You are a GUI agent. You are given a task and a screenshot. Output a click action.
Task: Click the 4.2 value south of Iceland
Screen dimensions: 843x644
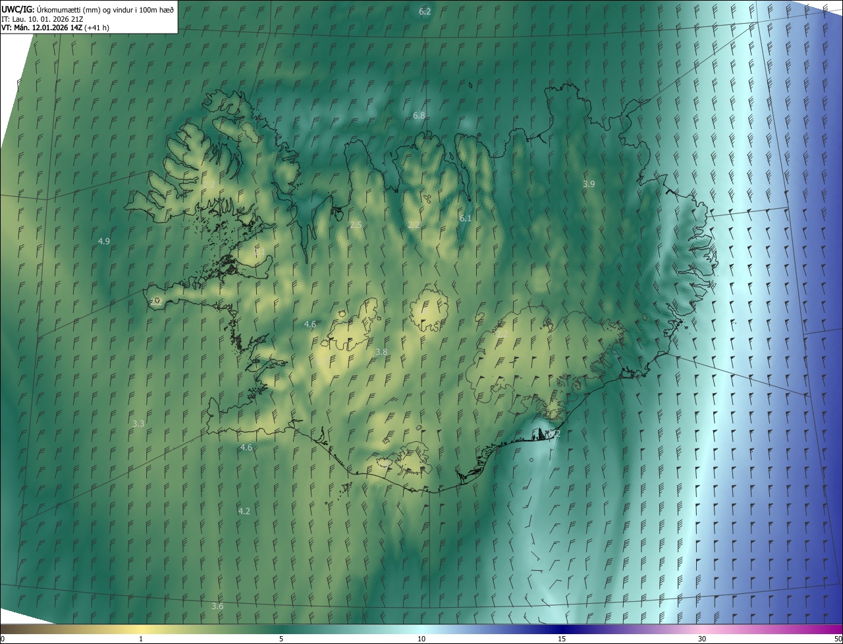(x=244, y=510)
